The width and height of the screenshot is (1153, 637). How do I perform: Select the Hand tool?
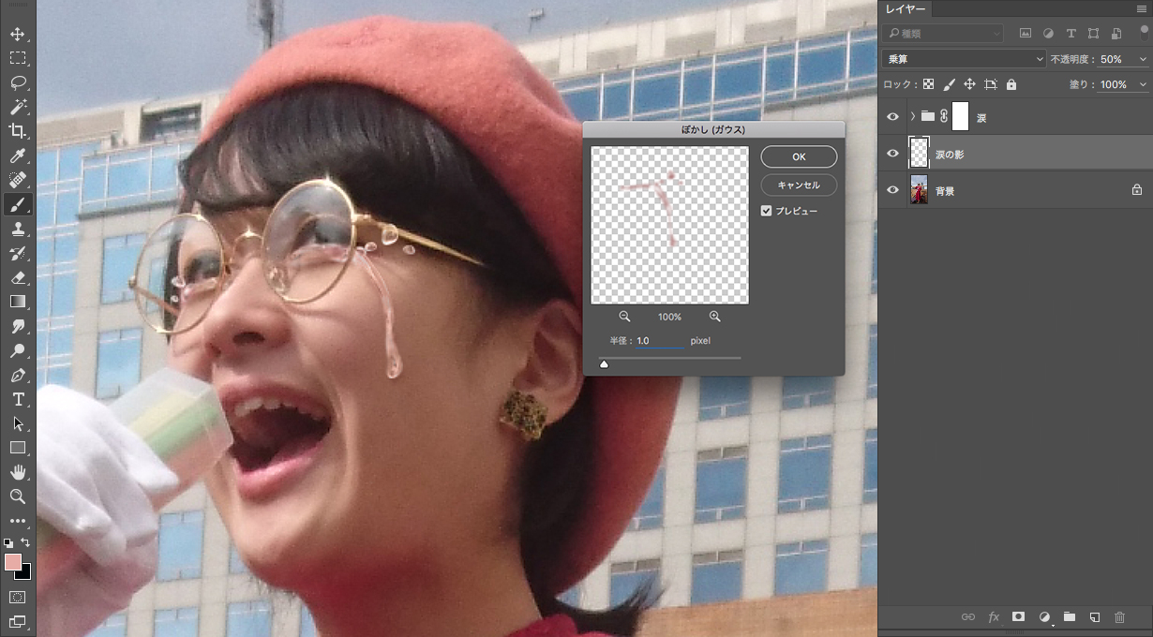point(18,472)
